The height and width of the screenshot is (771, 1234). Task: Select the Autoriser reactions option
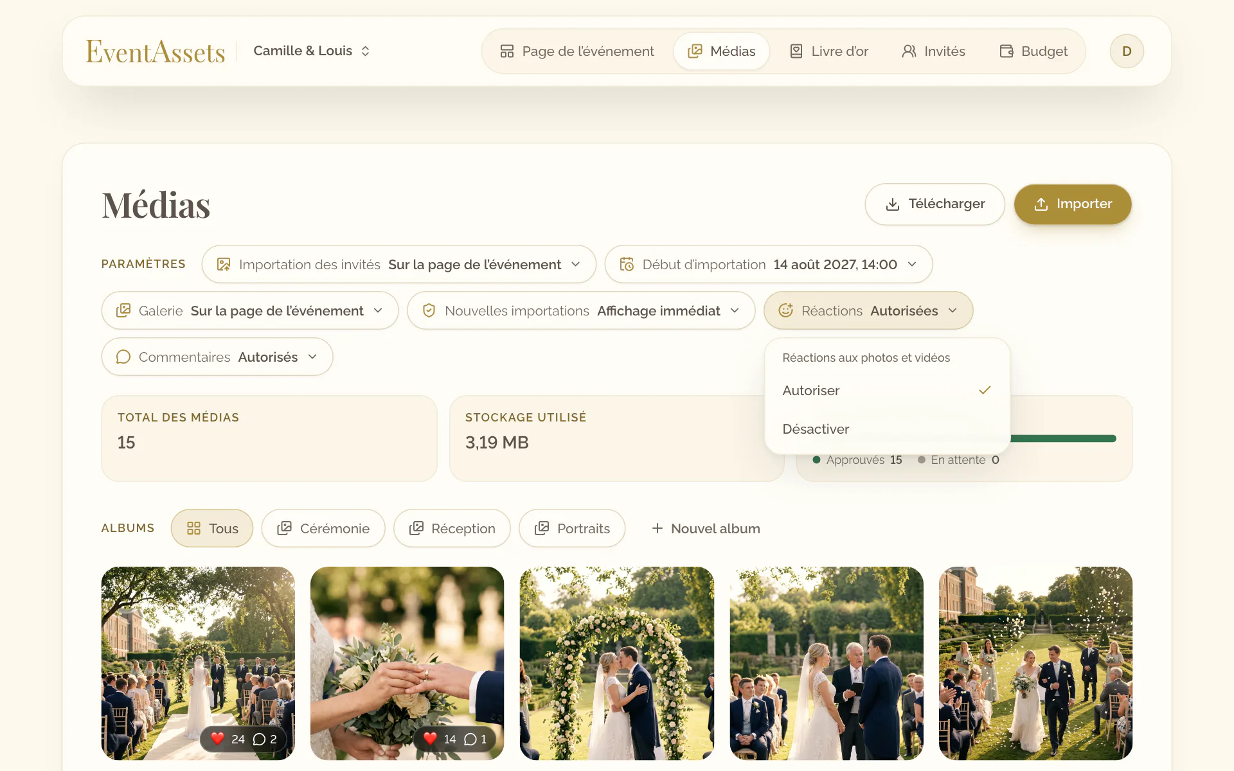[x=887, y=391]
